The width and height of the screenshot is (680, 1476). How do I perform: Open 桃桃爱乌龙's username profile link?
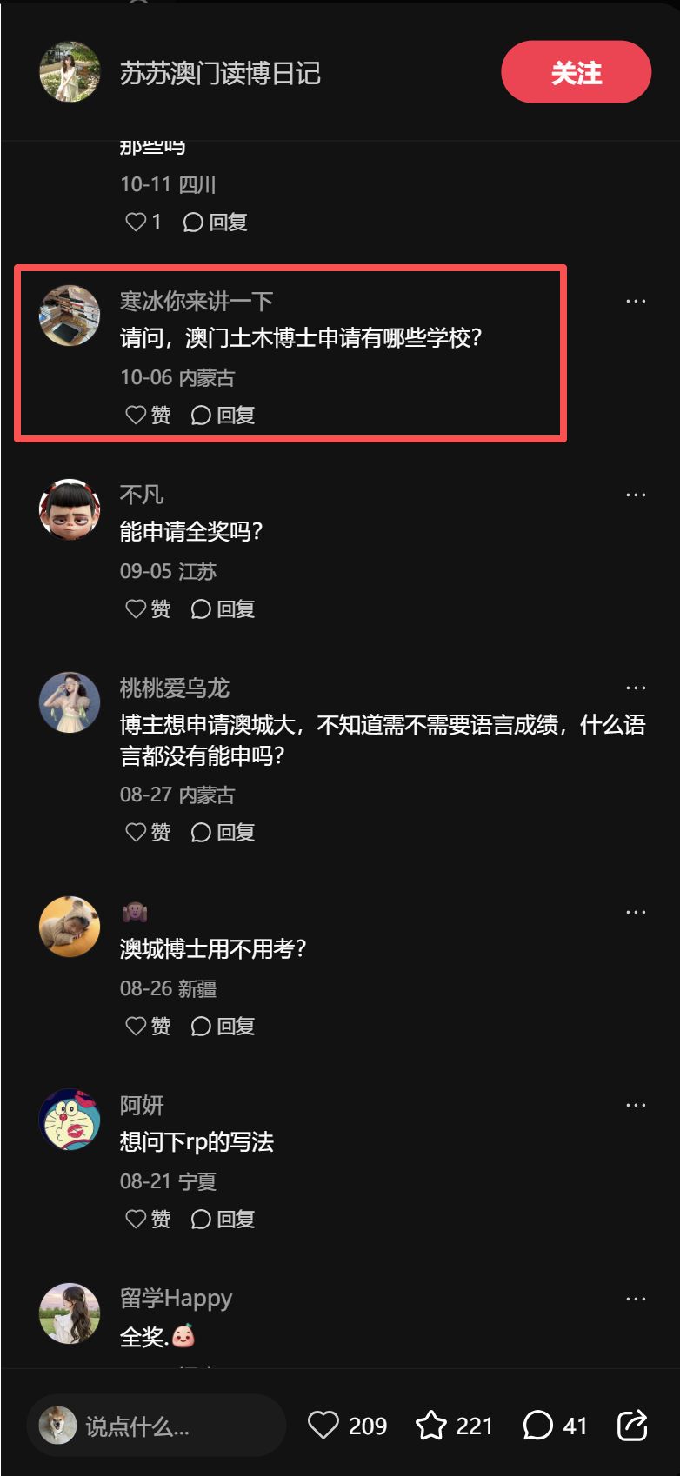point(175,688)
